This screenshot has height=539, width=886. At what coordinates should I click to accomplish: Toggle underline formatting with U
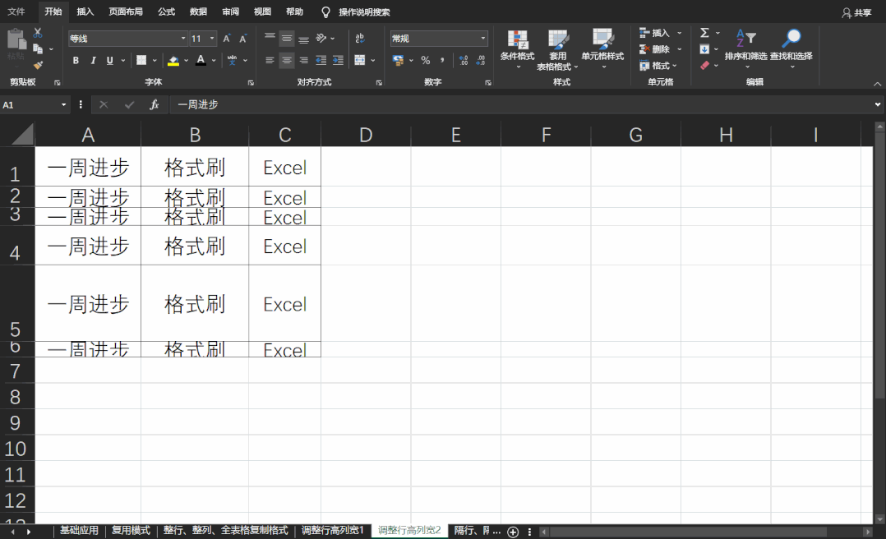pos(109,60)
